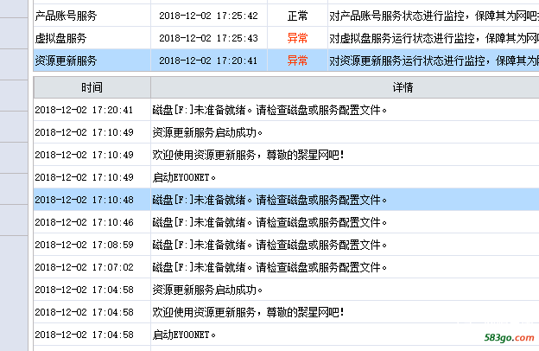Click the 17:25:42 timestamp of 产品账号服务
The width and height of the screenshot is (539, 351).
[208, 16]
